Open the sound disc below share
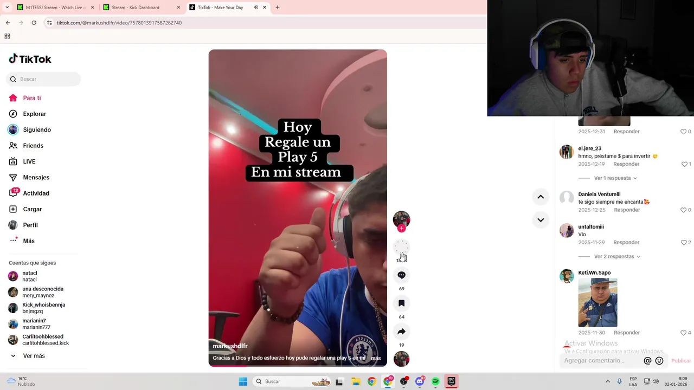Viewport: 694px width, 390px height. (401, 359)
